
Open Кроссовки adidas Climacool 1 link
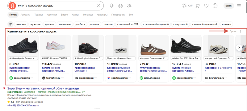[x=85, y=69]
